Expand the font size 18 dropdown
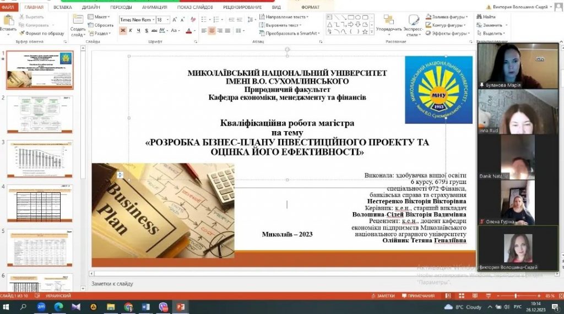The width and height of the screenshot is (564, 314). [167, 19]
